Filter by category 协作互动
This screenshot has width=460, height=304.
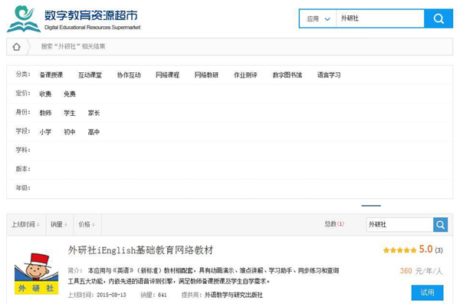[129, 75]
